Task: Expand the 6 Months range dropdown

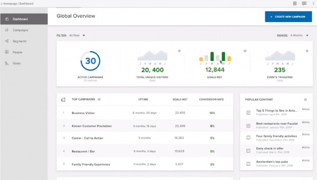Action: coord(299,35)
